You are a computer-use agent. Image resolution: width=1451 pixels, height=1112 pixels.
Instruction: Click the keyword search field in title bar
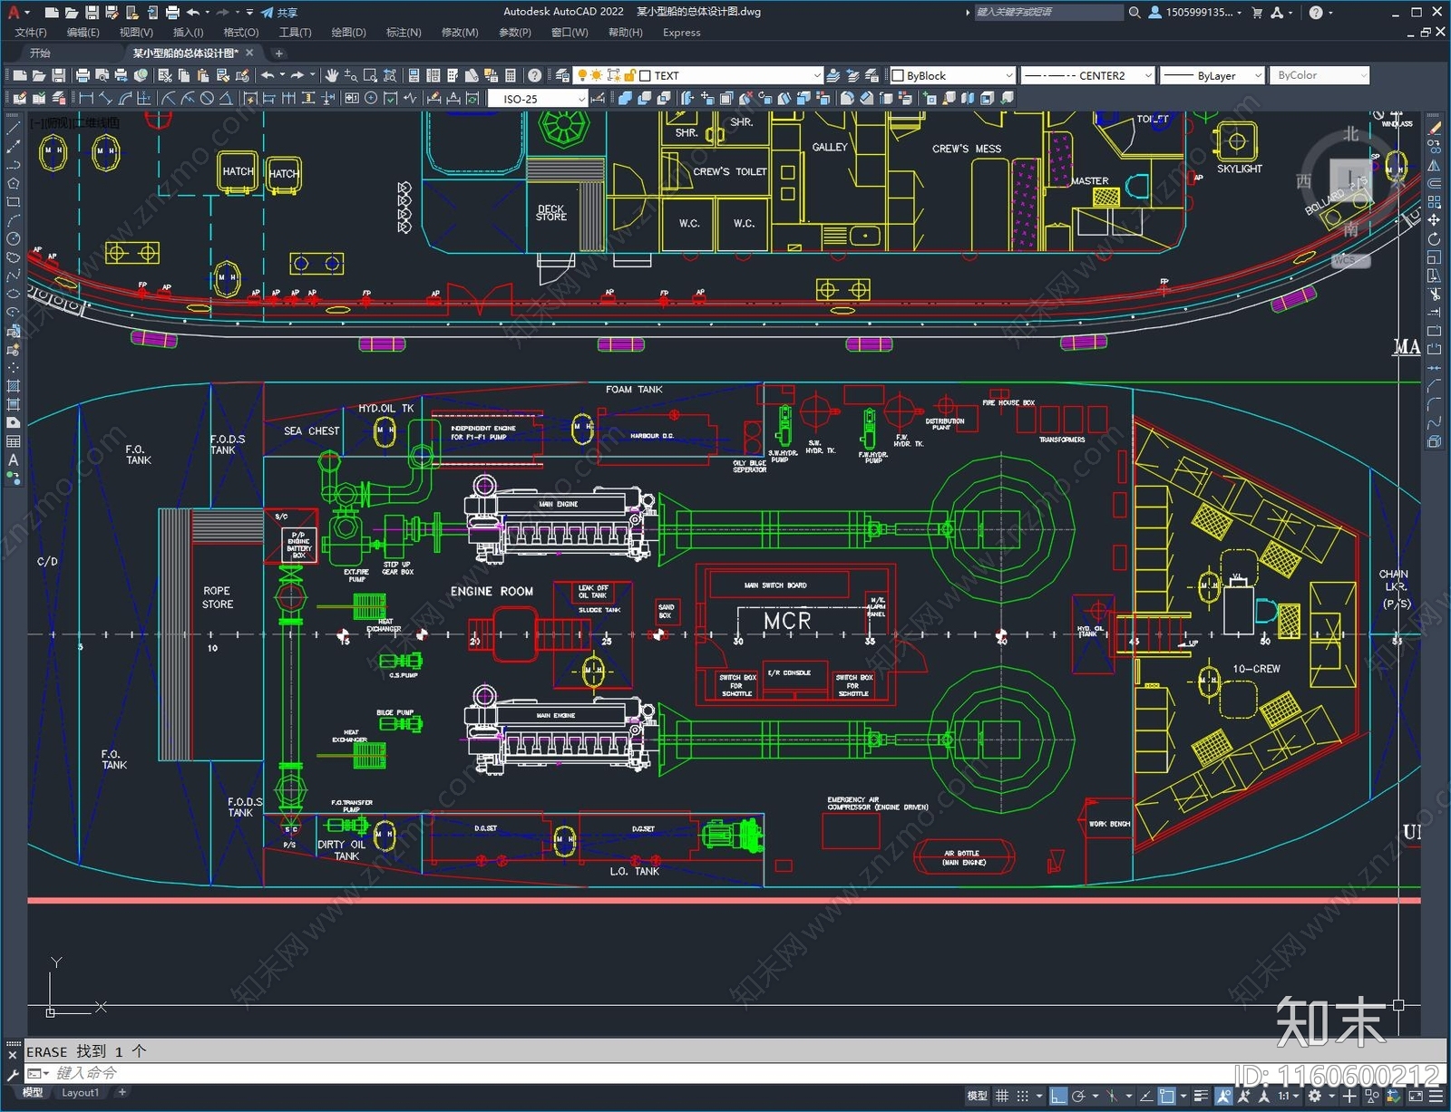pyautogui.click(x=1048, y=12)
